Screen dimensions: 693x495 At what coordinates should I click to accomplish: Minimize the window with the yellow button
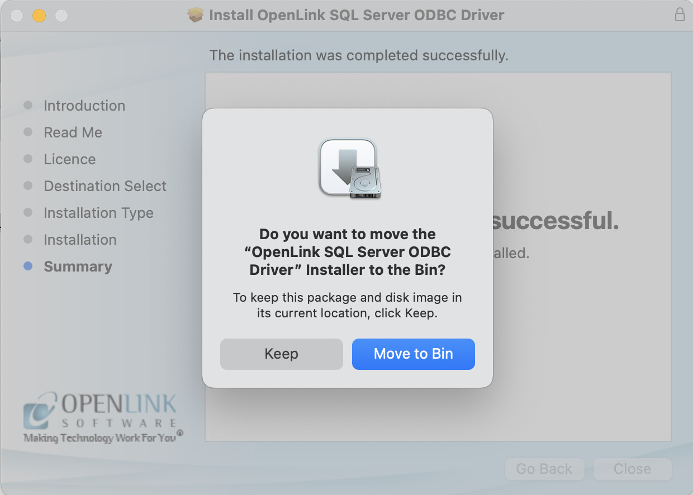39,16
